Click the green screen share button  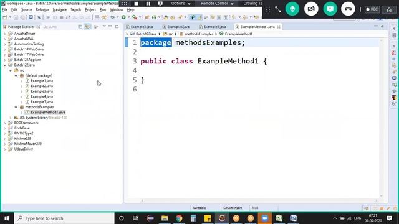(x=330, y=9)
